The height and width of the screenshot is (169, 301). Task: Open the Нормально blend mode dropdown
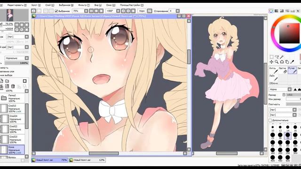[x=17, y=58]
